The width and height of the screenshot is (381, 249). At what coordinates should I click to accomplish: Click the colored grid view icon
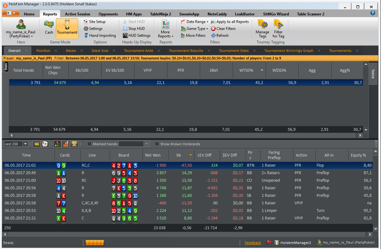coord(57,144)
